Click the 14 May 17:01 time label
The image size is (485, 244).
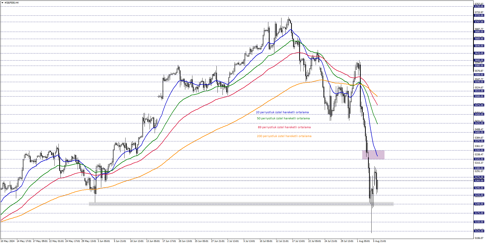point(24,241)
